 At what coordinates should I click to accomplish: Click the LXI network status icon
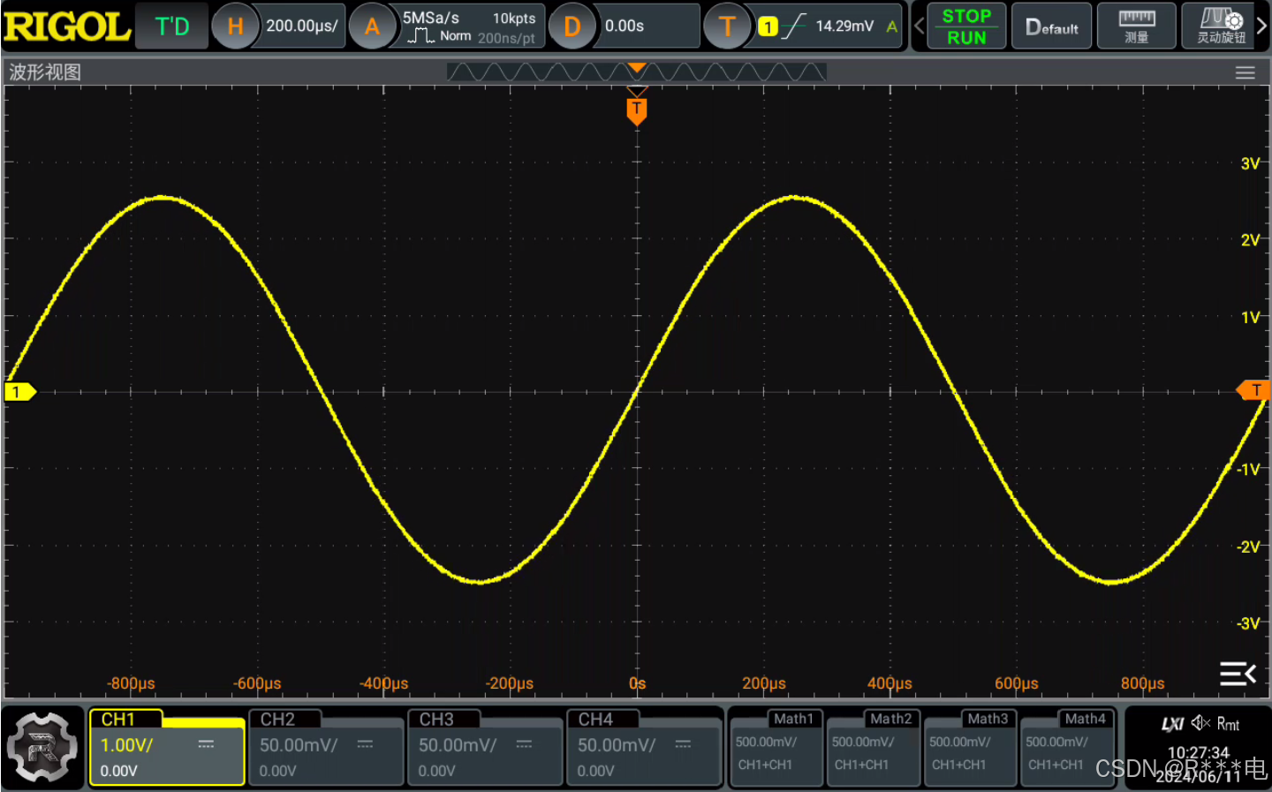pos(1172,724)
